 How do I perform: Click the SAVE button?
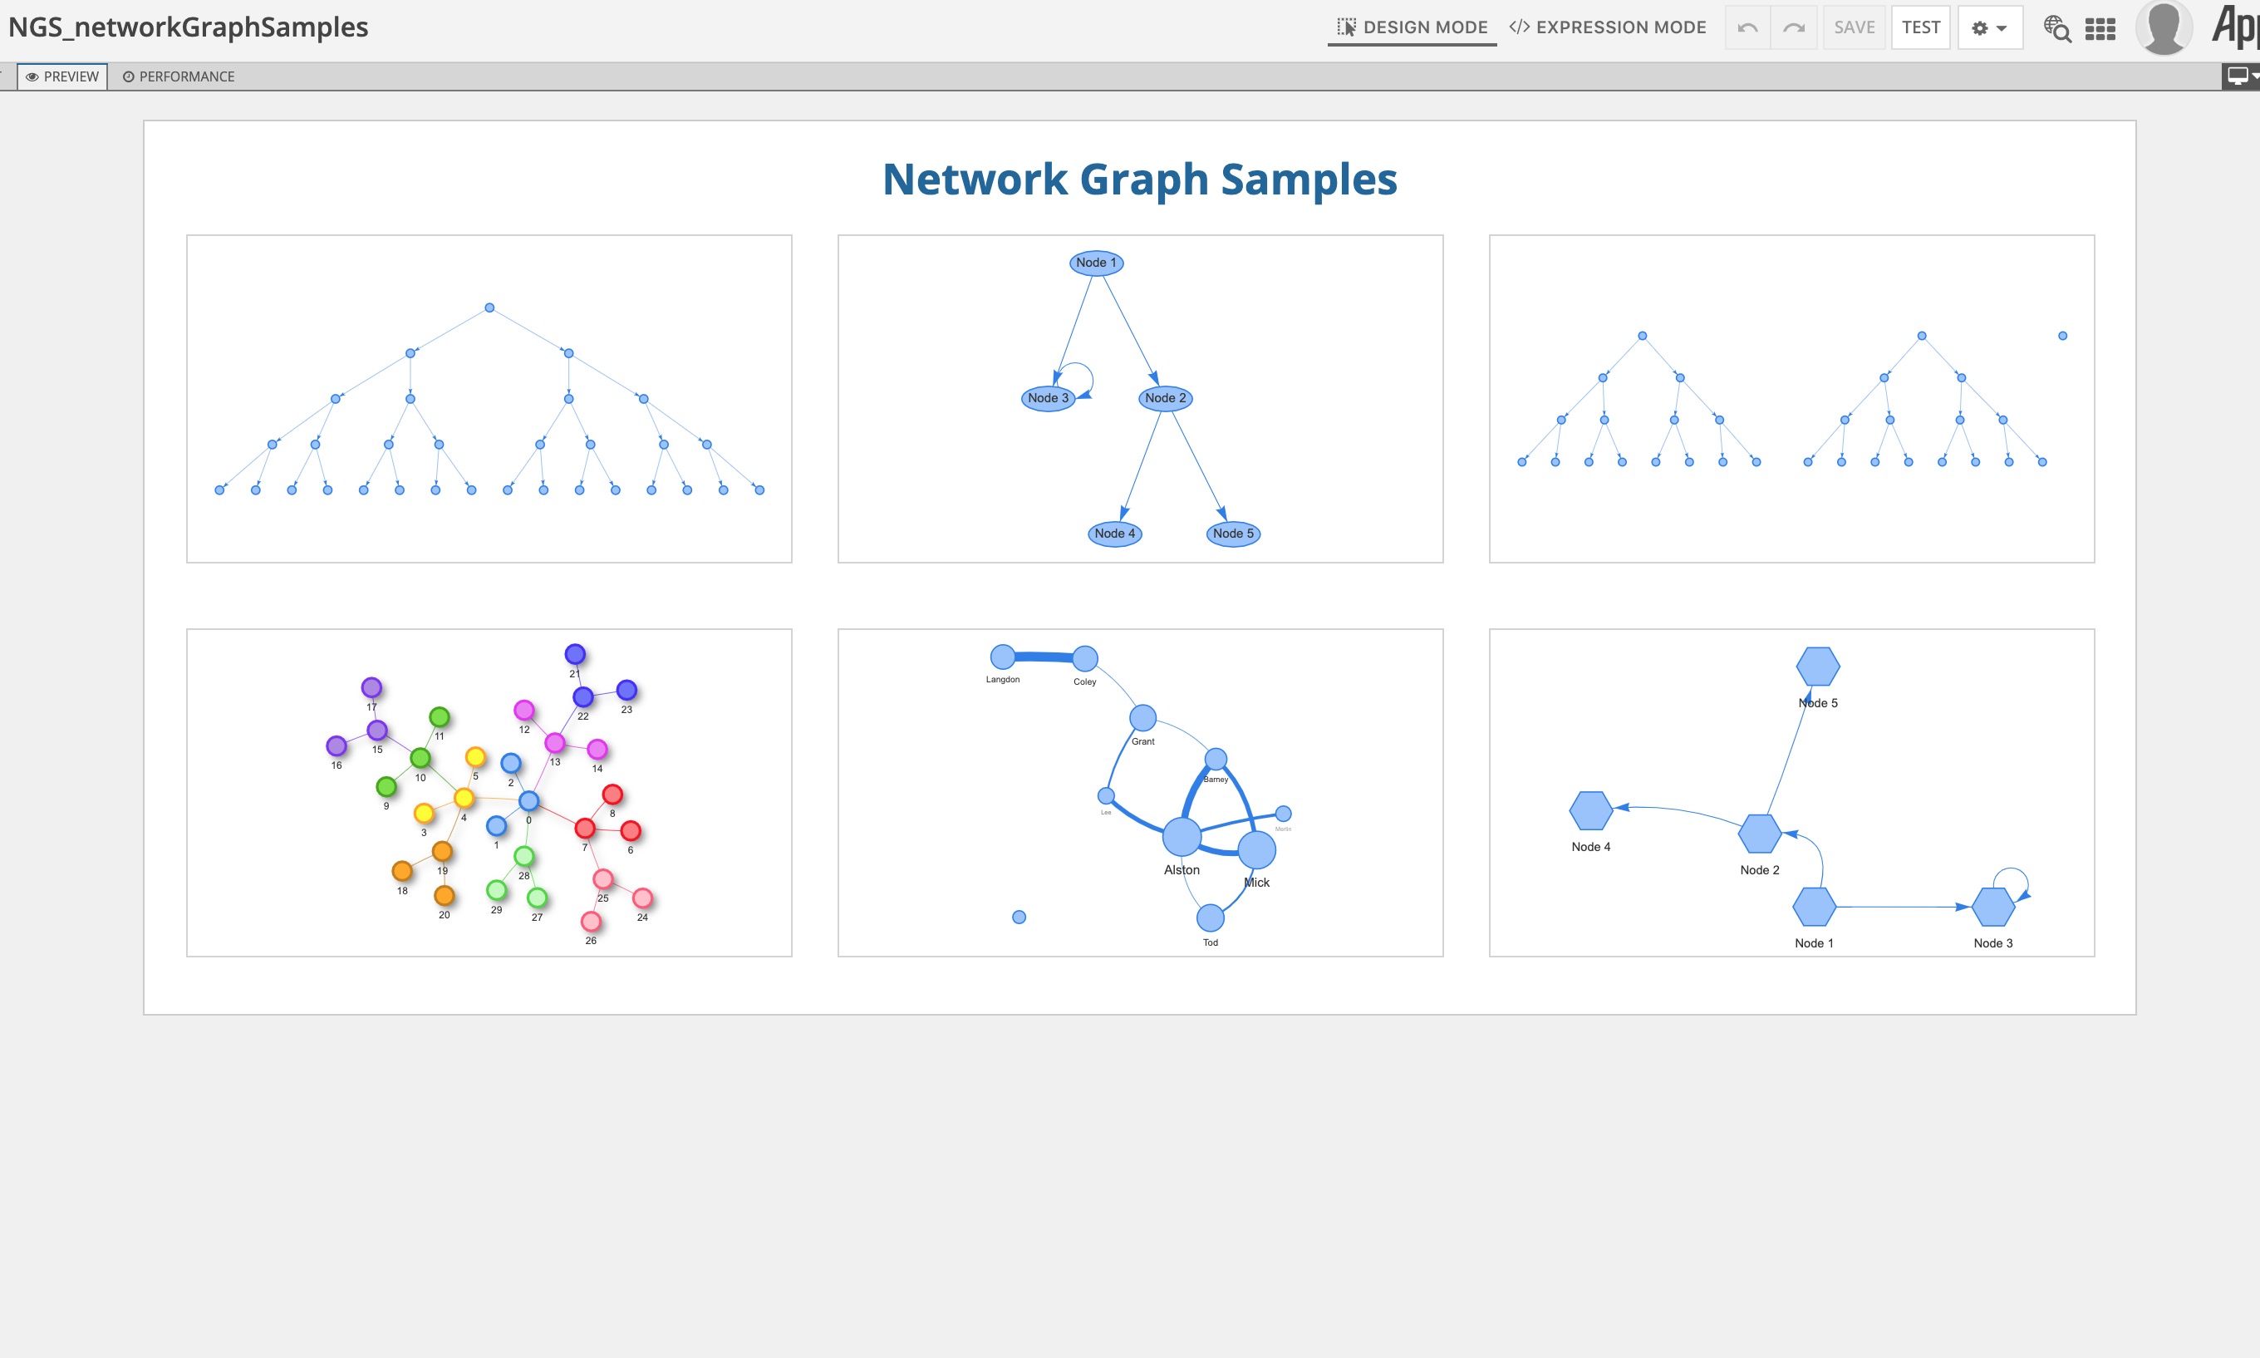point(1854,27)
